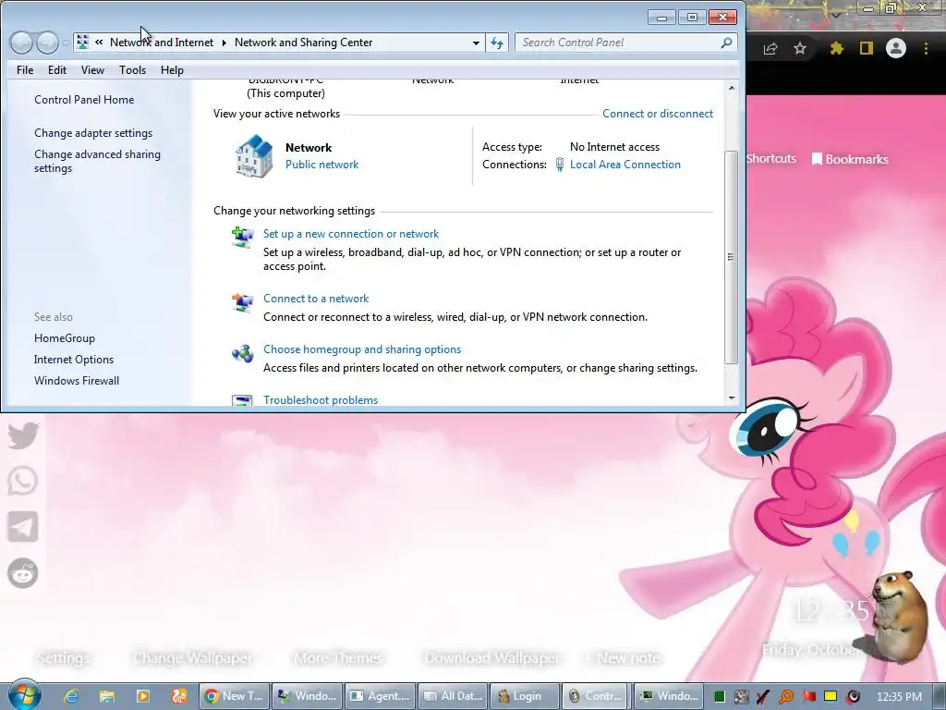Click the Network house icon
The image size is (946, 710).
pos(254,156)
